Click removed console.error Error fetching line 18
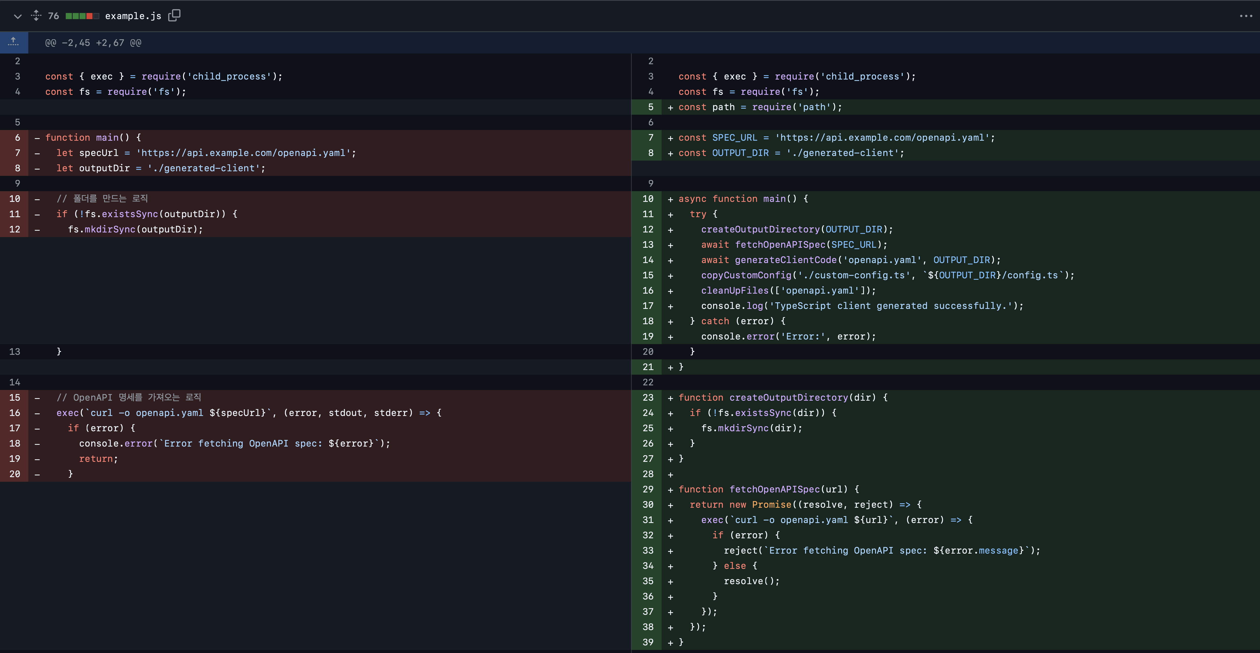 point(235,444)
